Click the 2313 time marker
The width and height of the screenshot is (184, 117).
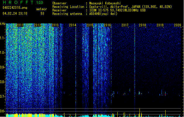pyautogui.click(x=55, y=25)
